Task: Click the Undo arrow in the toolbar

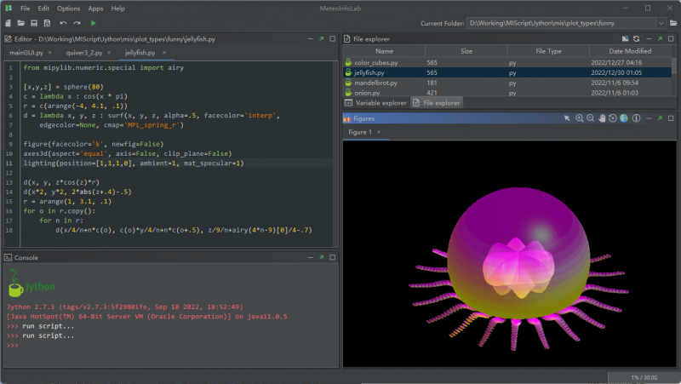Action: pos(63,23)
